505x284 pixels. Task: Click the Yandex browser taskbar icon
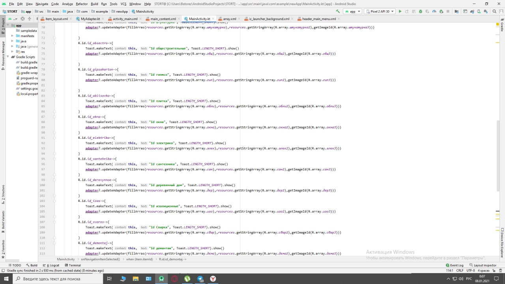(213, 279)
